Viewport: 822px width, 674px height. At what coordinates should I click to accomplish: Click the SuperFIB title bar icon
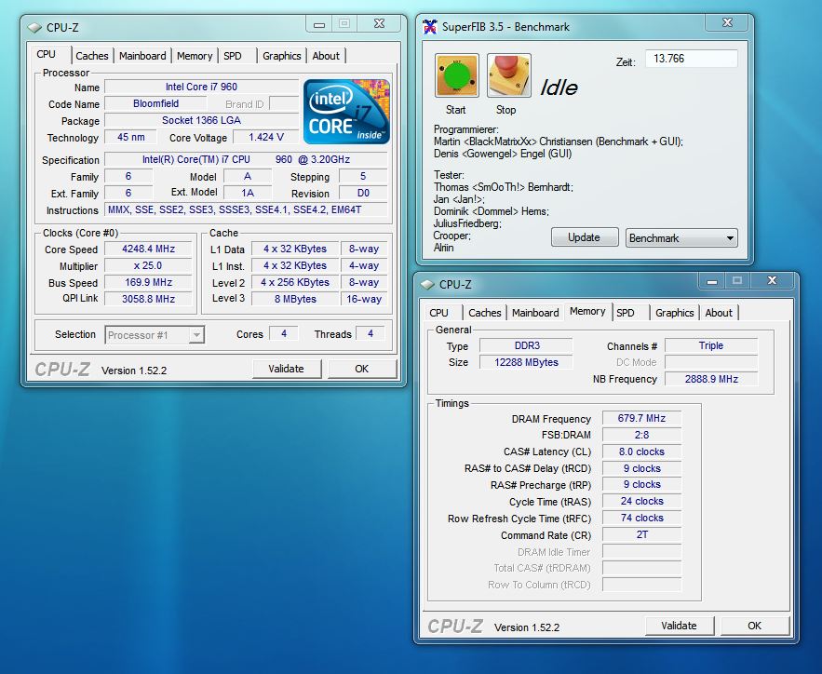[430, 27]
